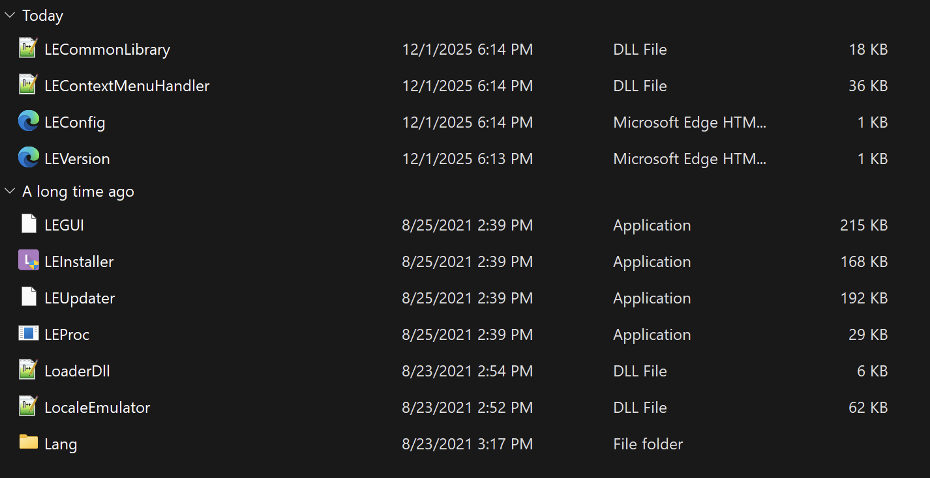Click the blank LEUpdater file icon
The image size is (930, 478).
point(28,297)
